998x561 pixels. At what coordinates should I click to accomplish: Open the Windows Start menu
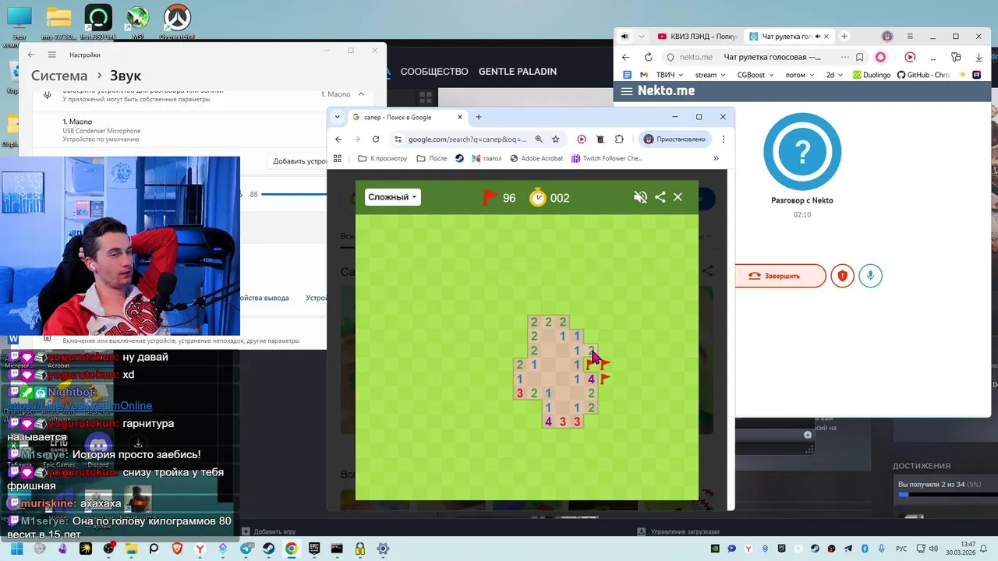pos(17,549)
